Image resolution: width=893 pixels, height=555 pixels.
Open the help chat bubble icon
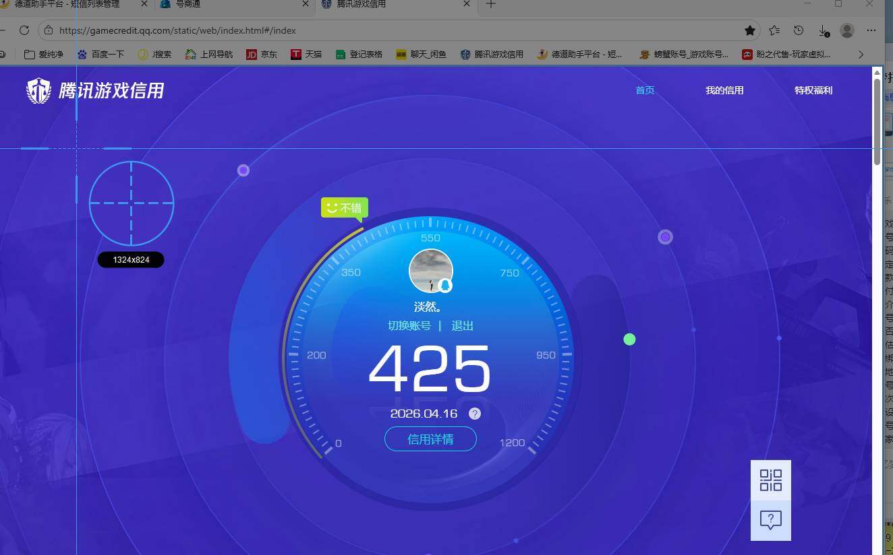tap(770, 520)
